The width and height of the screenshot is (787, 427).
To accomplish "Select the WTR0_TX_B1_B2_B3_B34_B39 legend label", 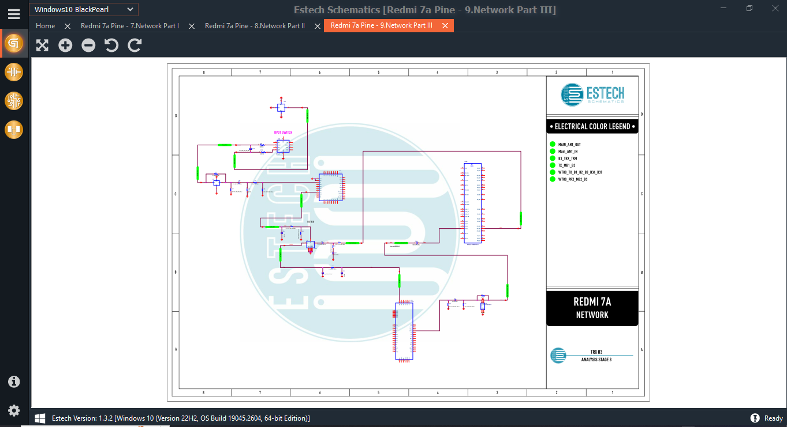I will tap(580, 172).
